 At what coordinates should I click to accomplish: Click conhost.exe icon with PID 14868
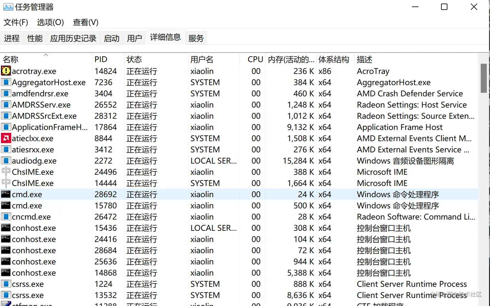click(6, 273)
